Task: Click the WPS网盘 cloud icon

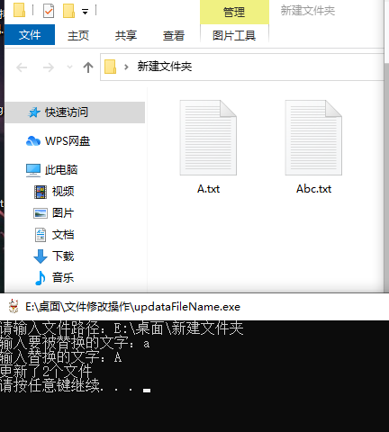Action: pyautogui.click(x=33, y=140)
